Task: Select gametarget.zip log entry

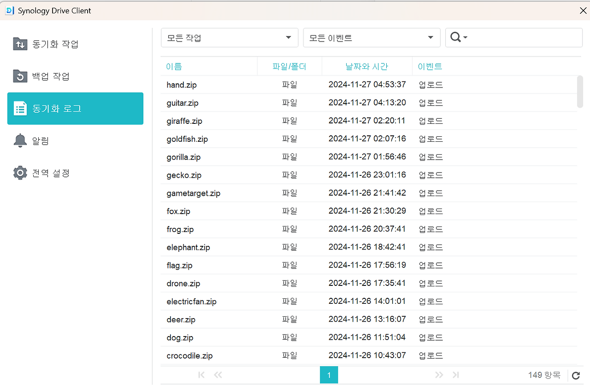Action: tap(369, 193)
